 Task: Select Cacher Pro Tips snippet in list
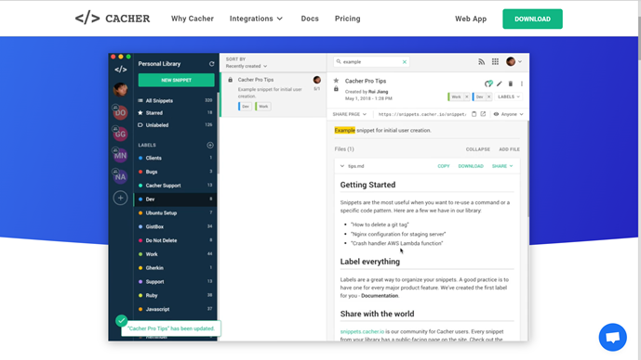[x=274, y=95]
